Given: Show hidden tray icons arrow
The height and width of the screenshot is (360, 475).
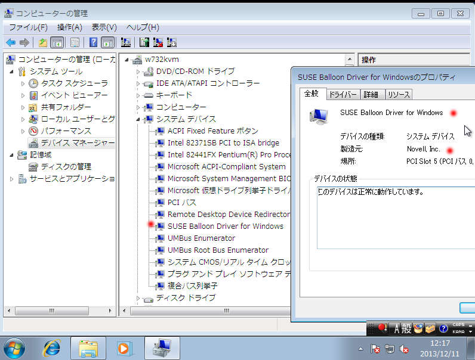Looking at the screenshot, I should pos(360,349).
